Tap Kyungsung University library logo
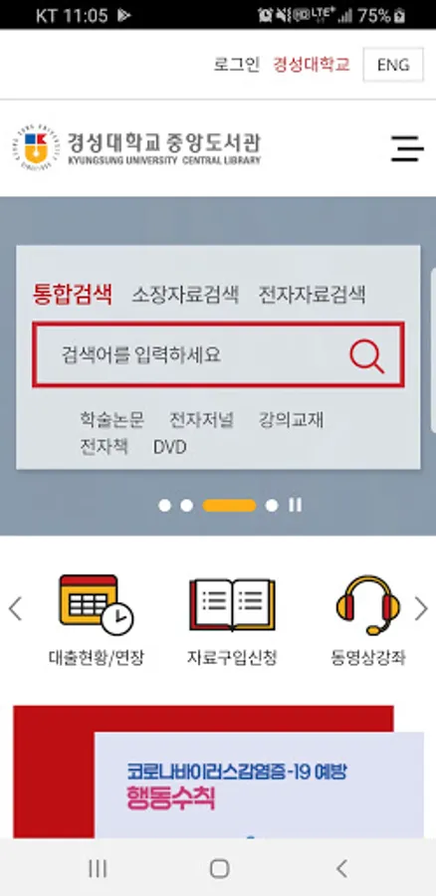 136,148
